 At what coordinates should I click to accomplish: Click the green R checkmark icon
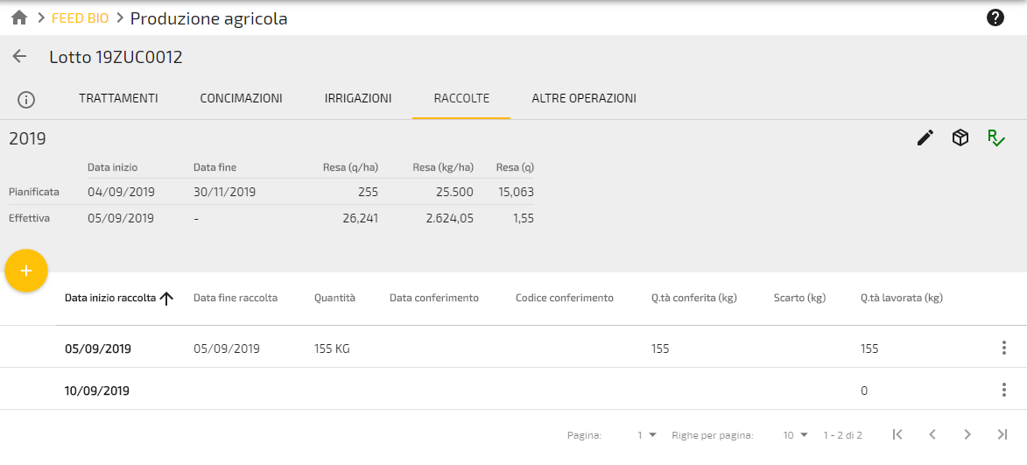tap(995, 137)
